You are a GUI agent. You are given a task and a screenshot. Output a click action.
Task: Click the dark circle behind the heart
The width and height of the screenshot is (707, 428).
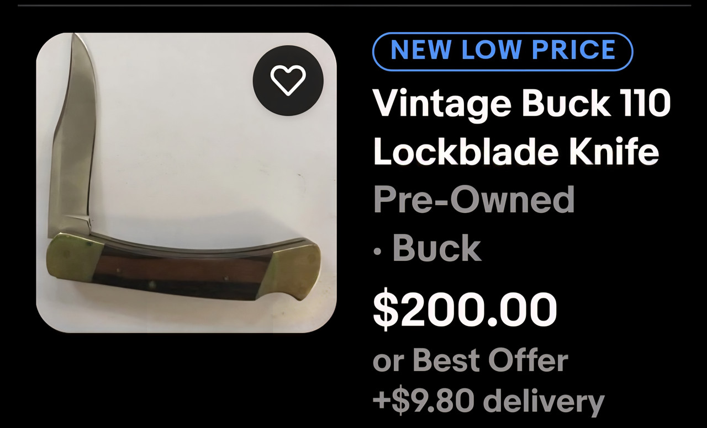[288, 80]
